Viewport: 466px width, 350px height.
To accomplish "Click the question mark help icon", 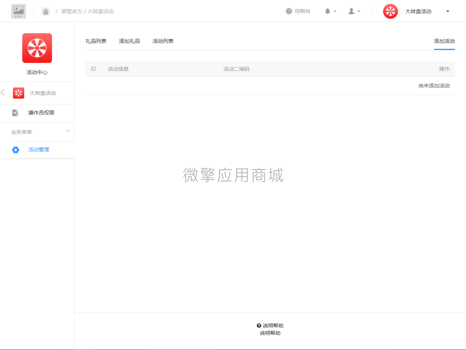I will click(259, 326).
